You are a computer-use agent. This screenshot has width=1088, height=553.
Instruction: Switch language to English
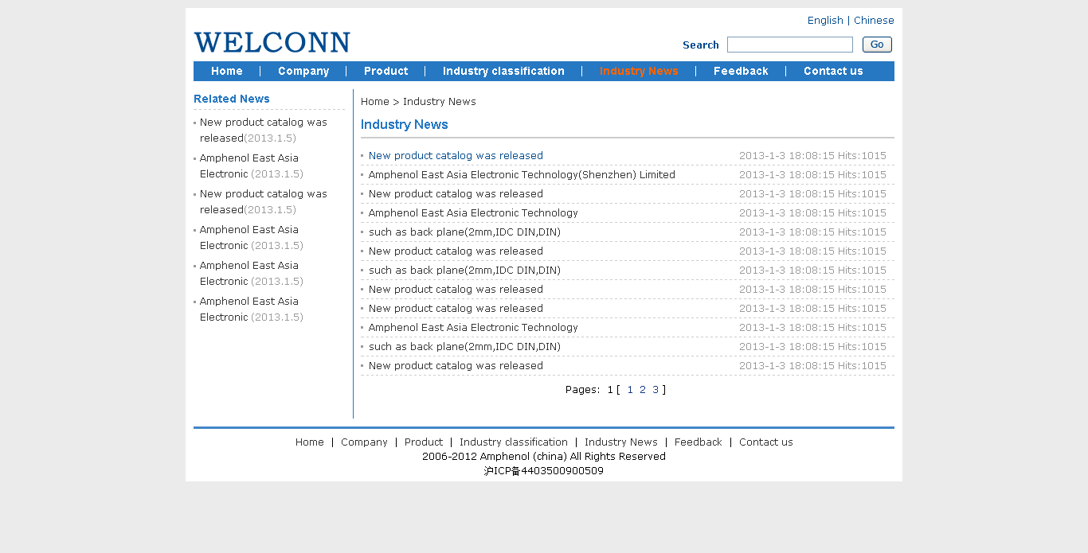tap(824, 21)
